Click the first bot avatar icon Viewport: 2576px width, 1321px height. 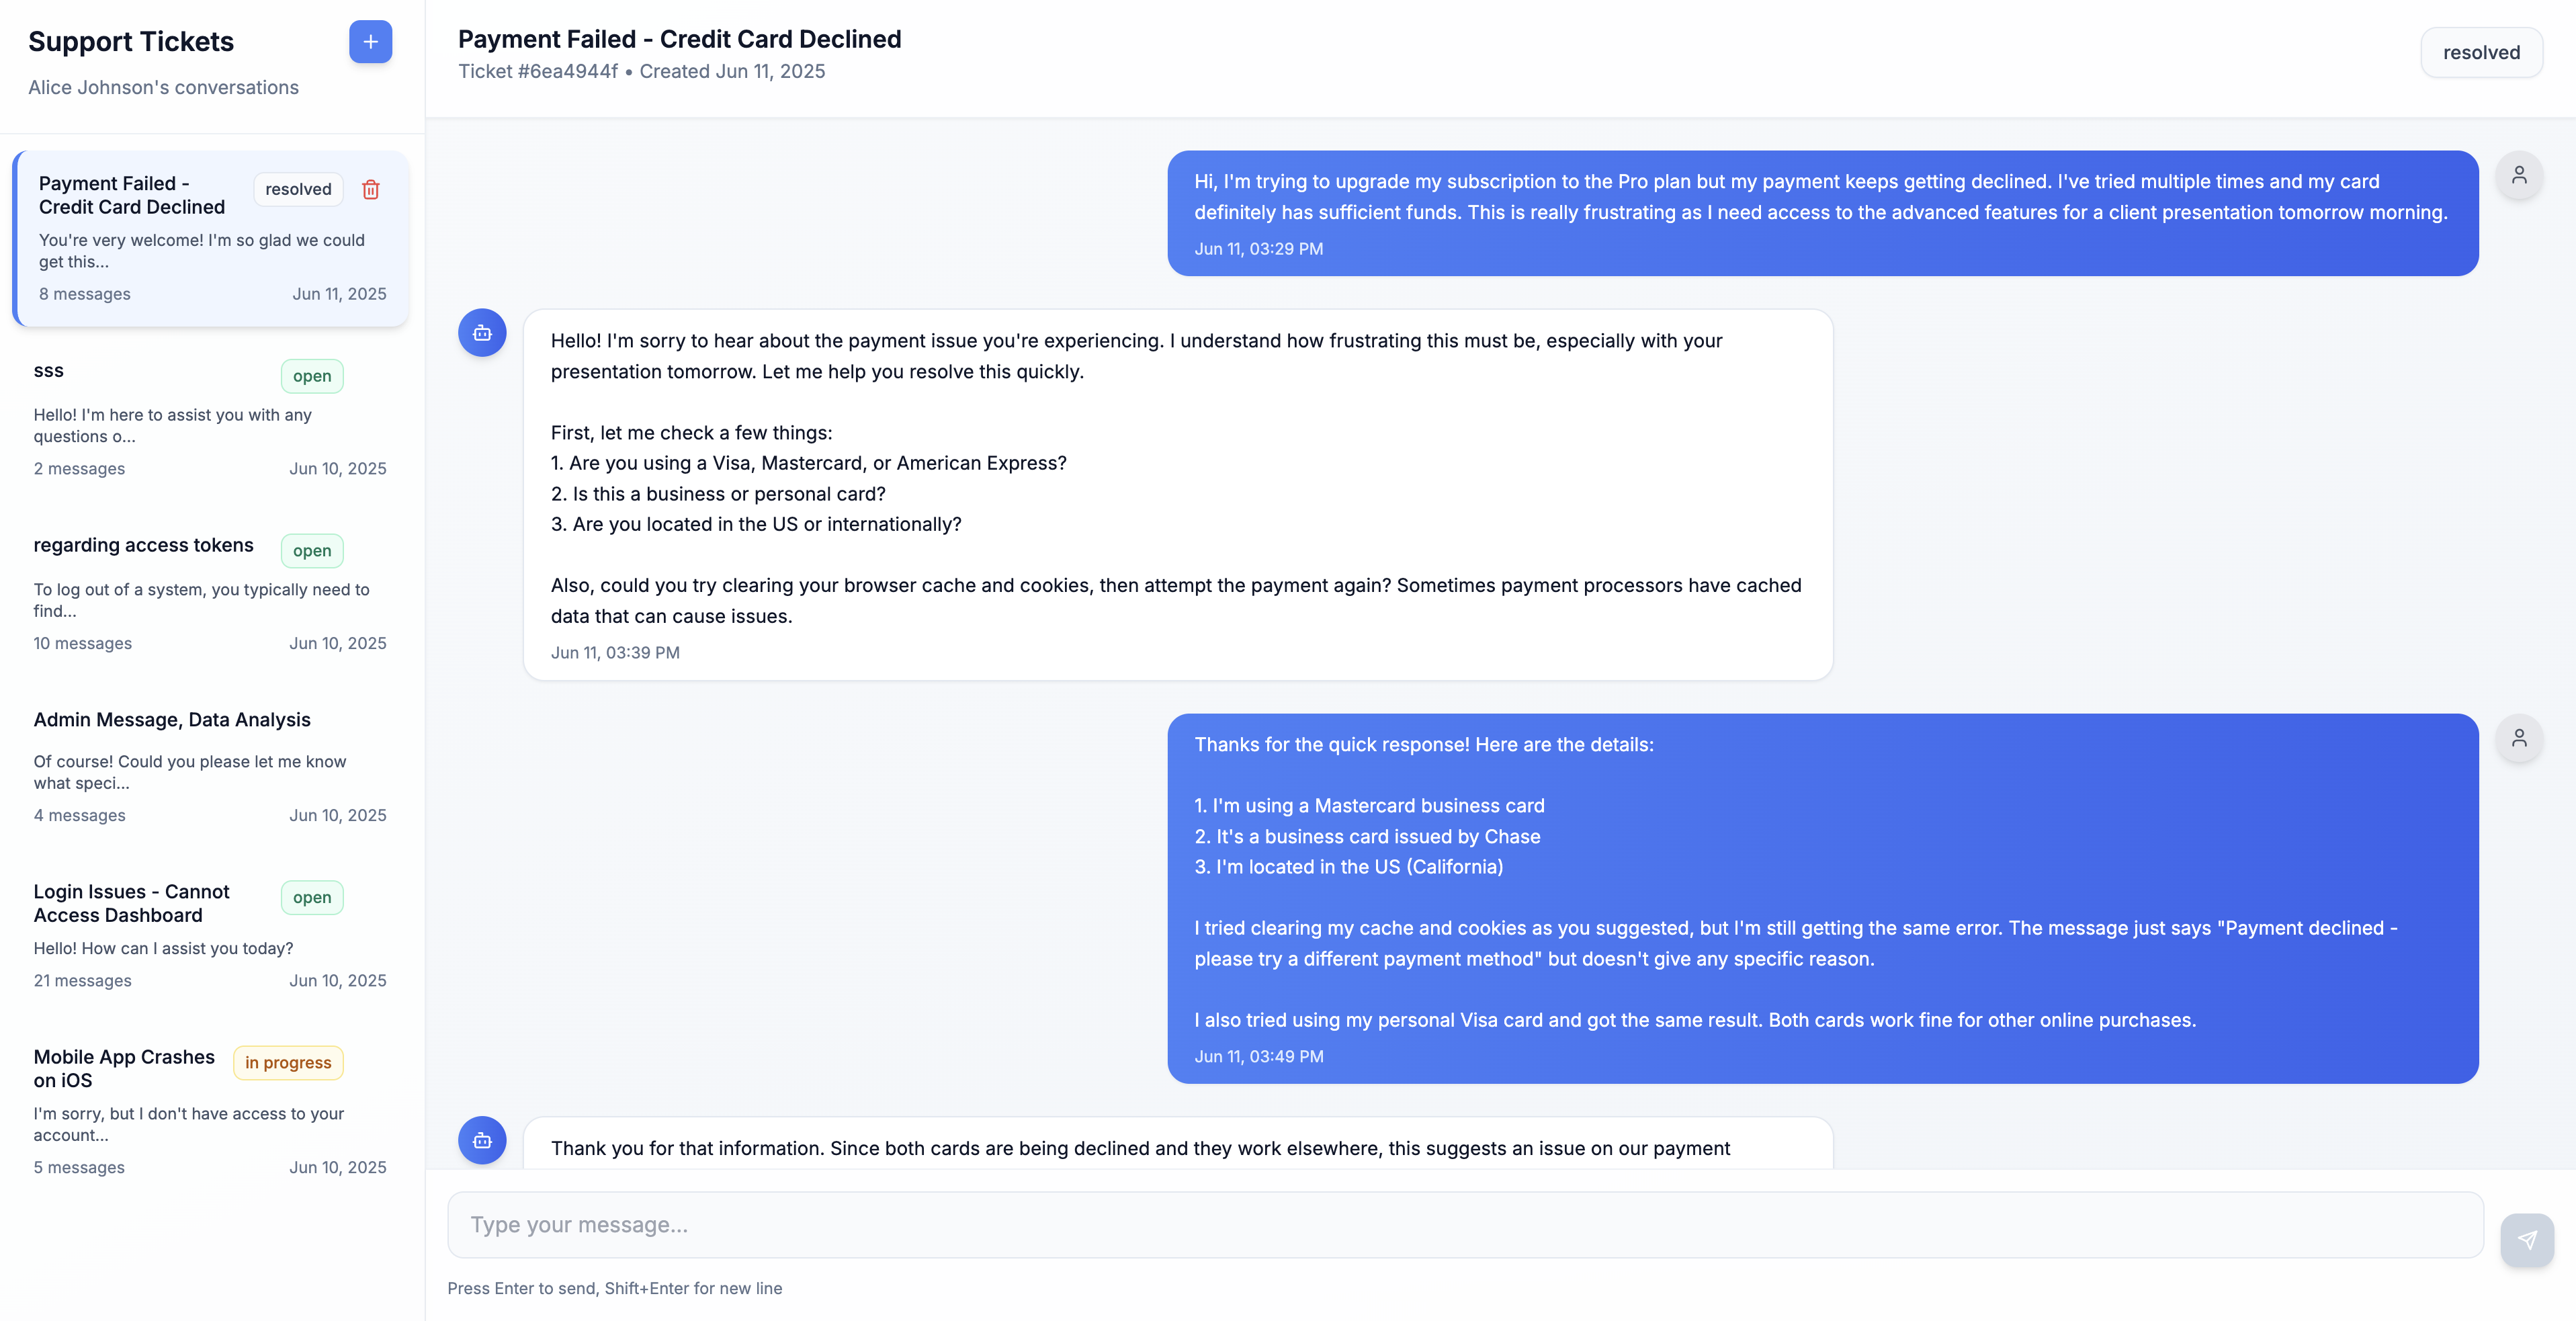point(482,333)
